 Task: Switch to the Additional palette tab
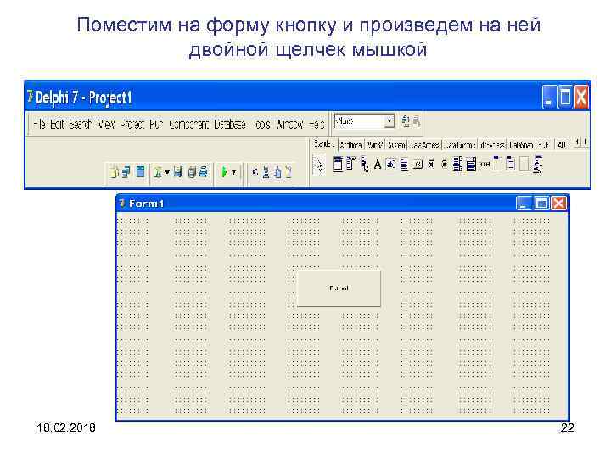tap(351, 145)
